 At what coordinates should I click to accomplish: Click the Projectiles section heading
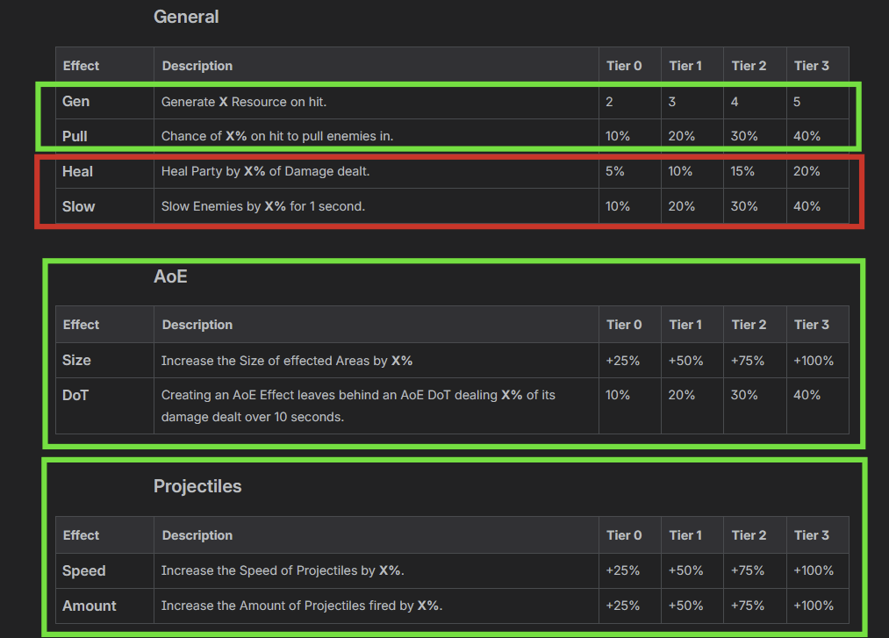coord(197,486)
